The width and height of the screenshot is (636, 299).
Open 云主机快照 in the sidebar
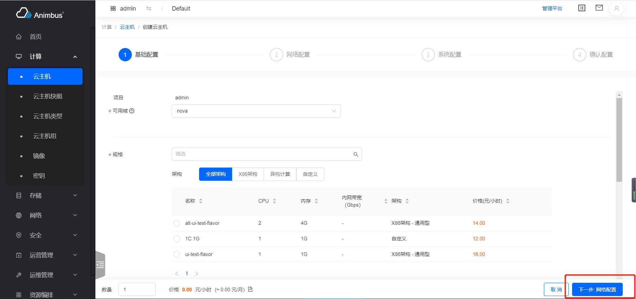48,96
